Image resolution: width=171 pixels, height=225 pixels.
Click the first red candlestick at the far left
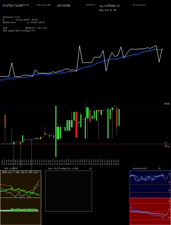[x=5, y=121]
